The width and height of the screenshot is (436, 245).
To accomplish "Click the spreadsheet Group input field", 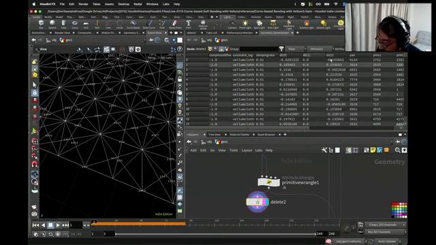I will pos(259,49).
